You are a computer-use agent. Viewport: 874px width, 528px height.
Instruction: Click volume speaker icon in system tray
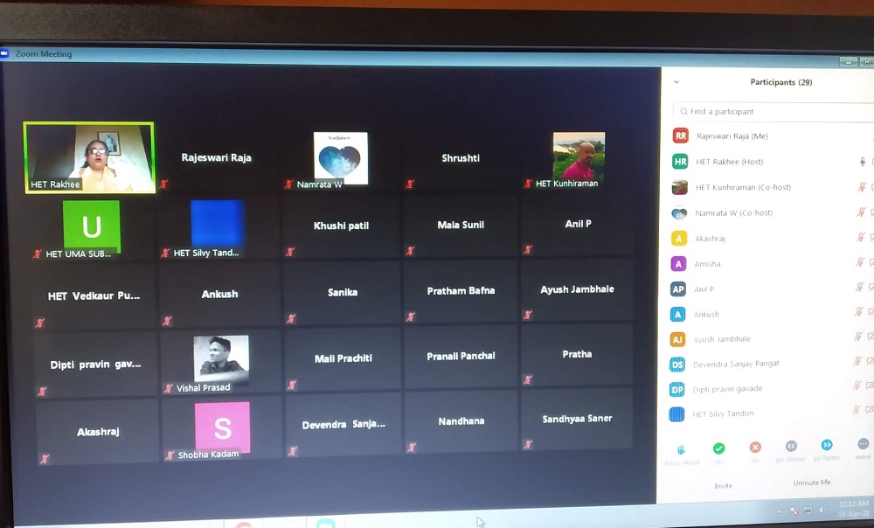coord(822,510)
